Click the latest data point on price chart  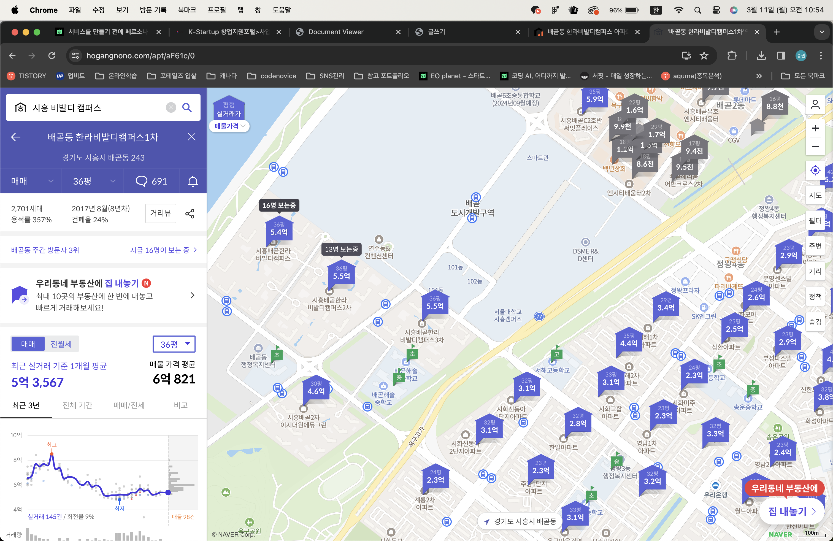coord(168,492)
